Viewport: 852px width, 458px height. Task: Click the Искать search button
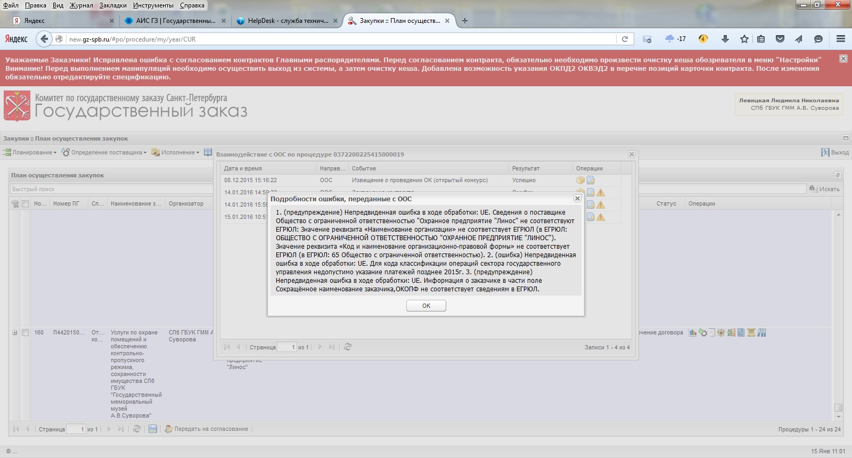click(824, 189)
